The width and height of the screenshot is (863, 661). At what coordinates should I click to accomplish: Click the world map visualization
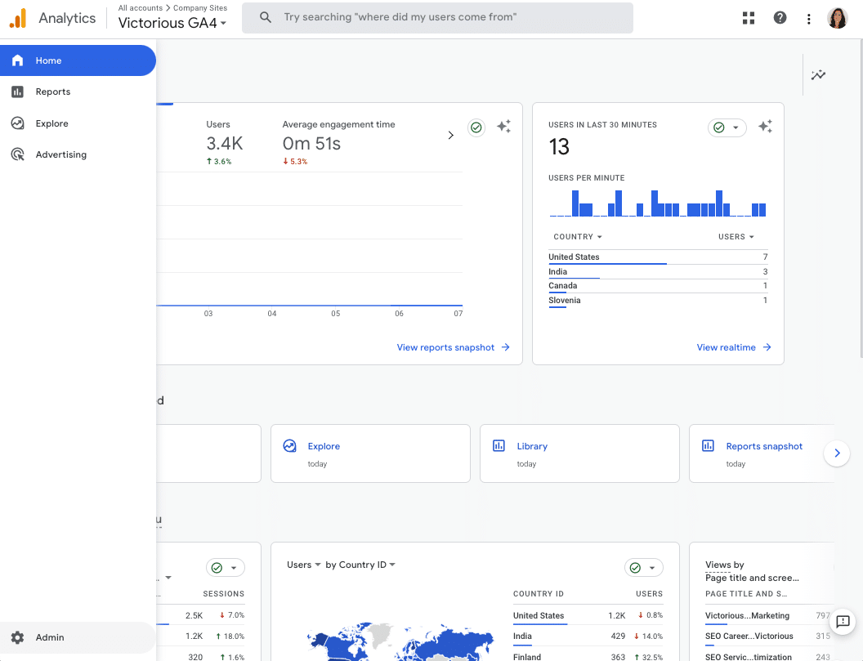(400, 641)
